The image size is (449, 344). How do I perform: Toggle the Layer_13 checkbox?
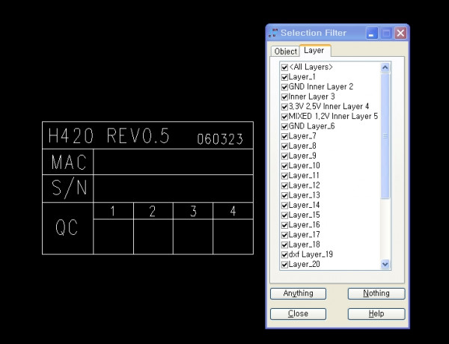click(x=284, y=195)
